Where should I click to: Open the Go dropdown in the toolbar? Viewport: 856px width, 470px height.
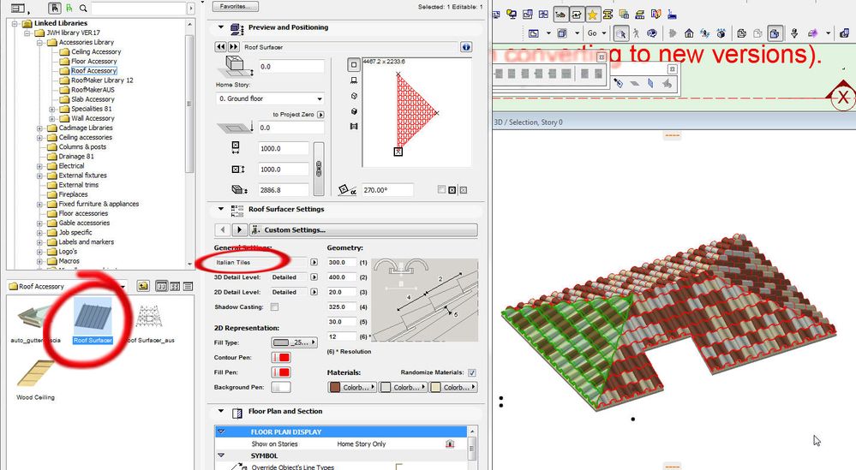tap(596, 33)
